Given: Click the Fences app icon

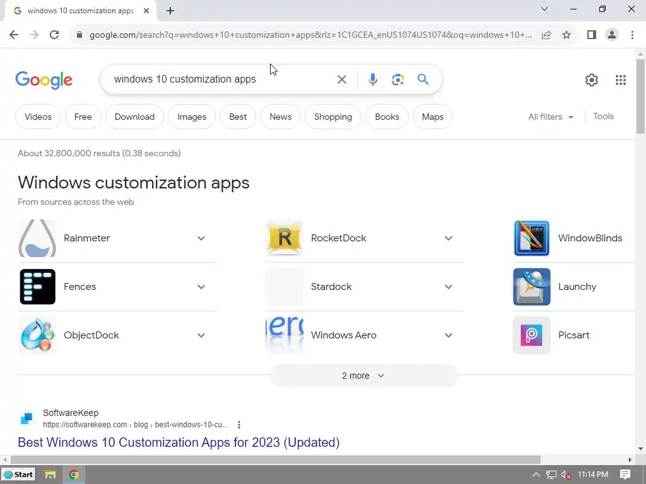Looking at the screenshot, I should [x=37, y=287].
